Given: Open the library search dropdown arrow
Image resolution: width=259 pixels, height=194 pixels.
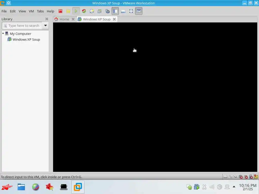Looking at the screenshot, I should tap(46, 26).
